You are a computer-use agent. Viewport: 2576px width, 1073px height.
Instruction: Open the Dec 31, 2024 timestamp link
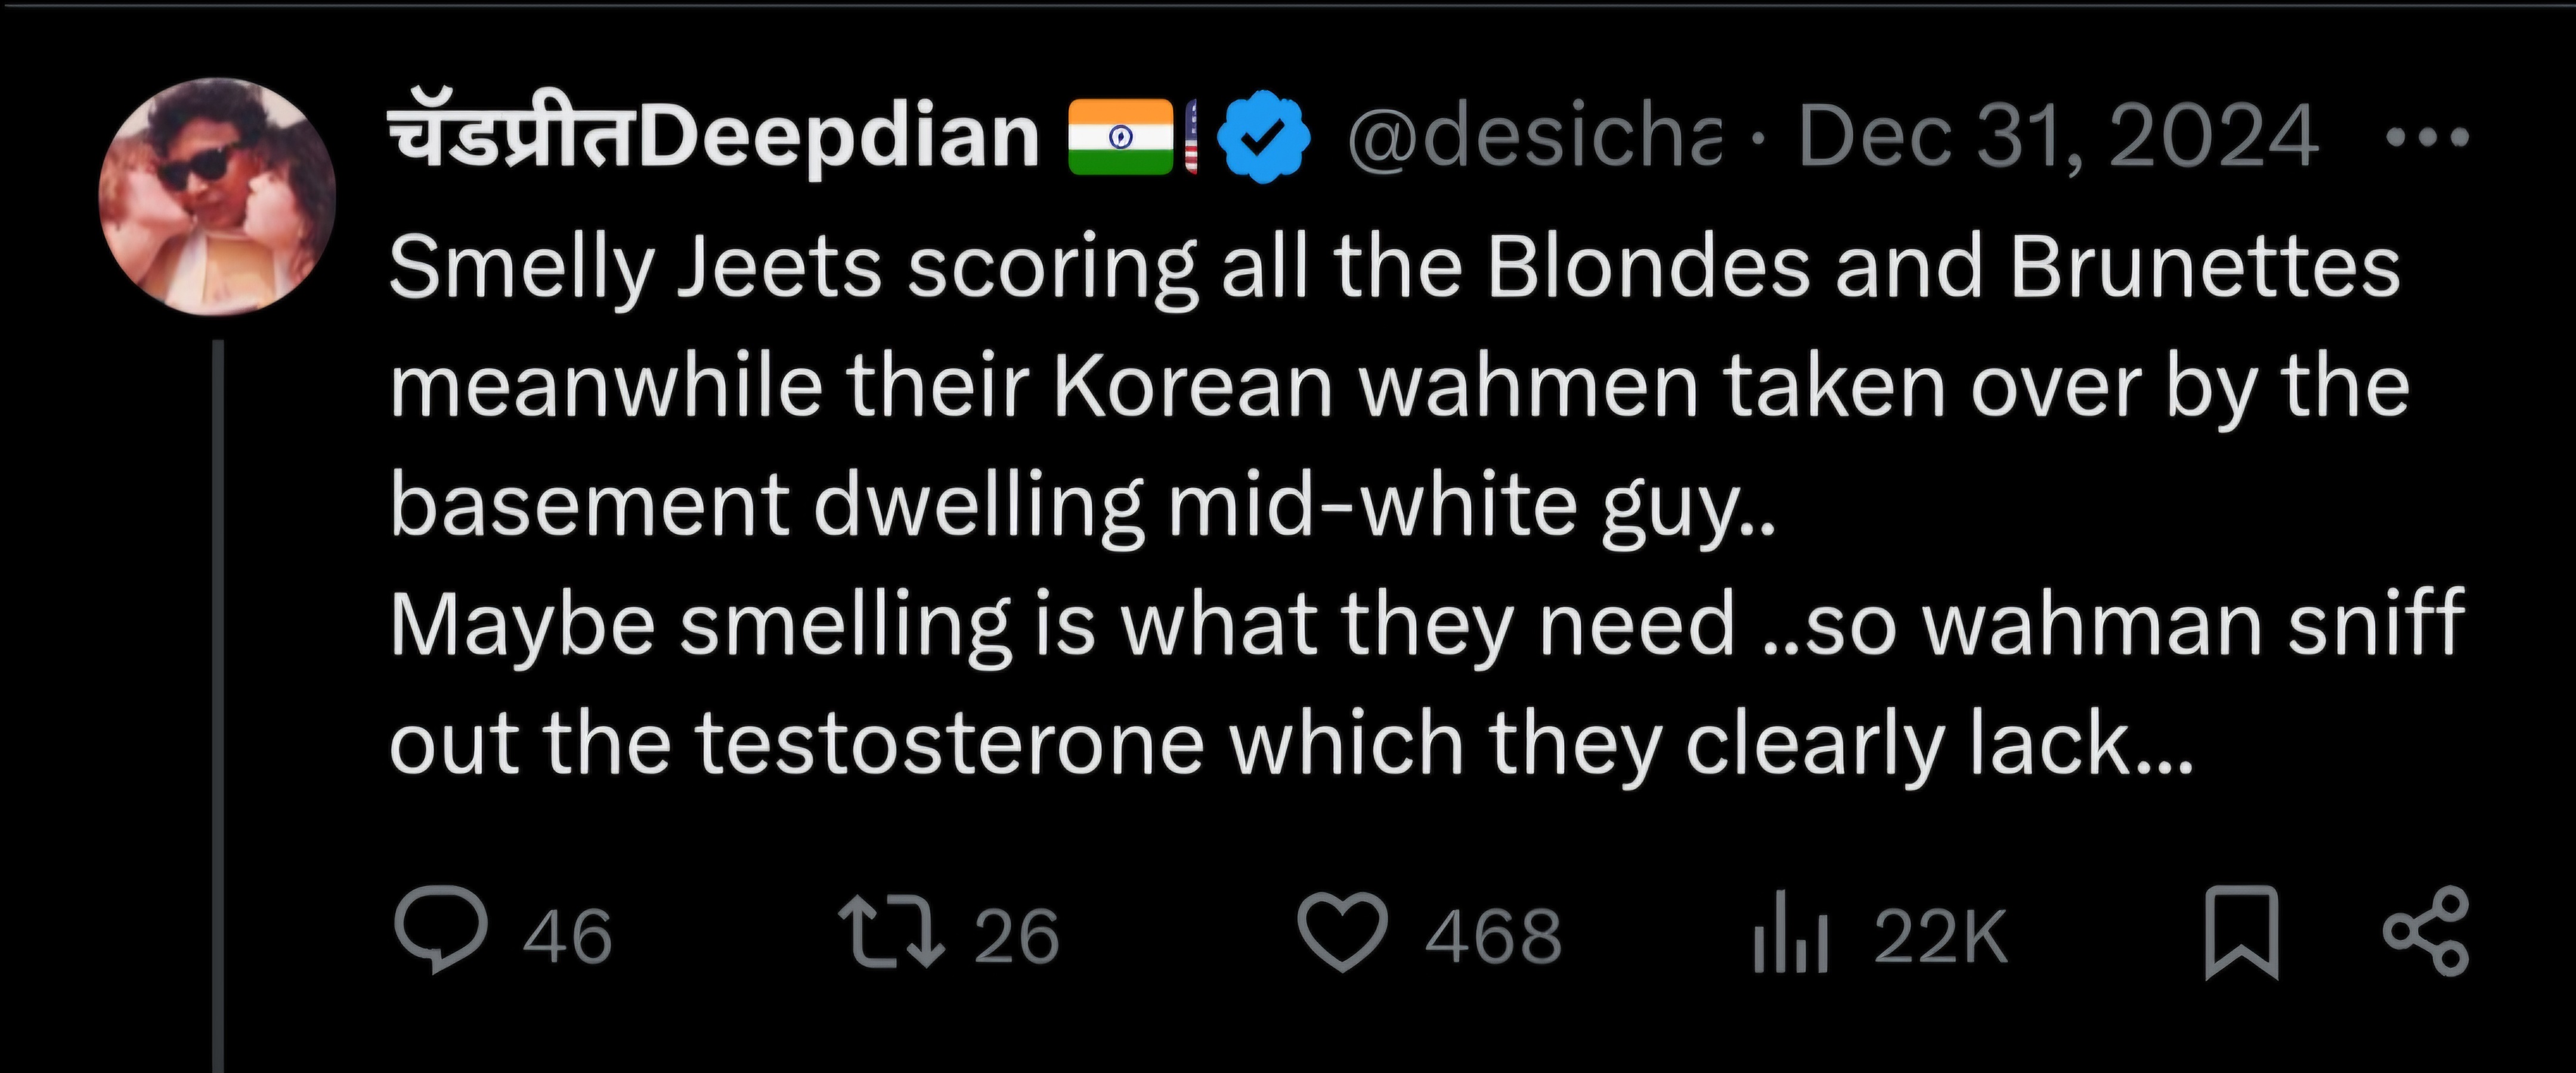[2058, 137]
